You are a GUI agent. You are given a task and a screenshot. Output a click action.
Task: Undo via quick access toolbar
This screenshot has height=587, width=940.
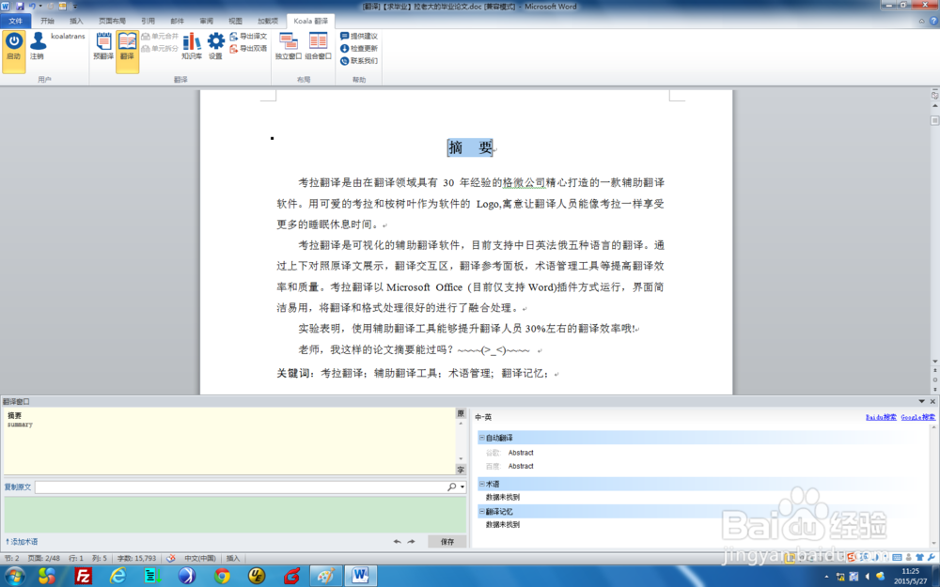point(32,6)
